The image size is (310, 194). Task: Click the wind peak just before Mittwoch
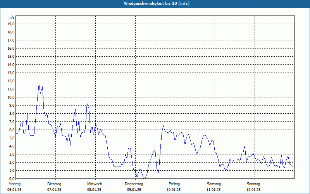click(x=87, y=103)
